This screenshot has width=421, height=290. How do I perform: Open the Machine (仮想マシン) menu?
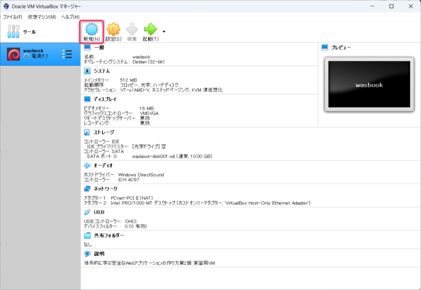[x=42, y=17]
